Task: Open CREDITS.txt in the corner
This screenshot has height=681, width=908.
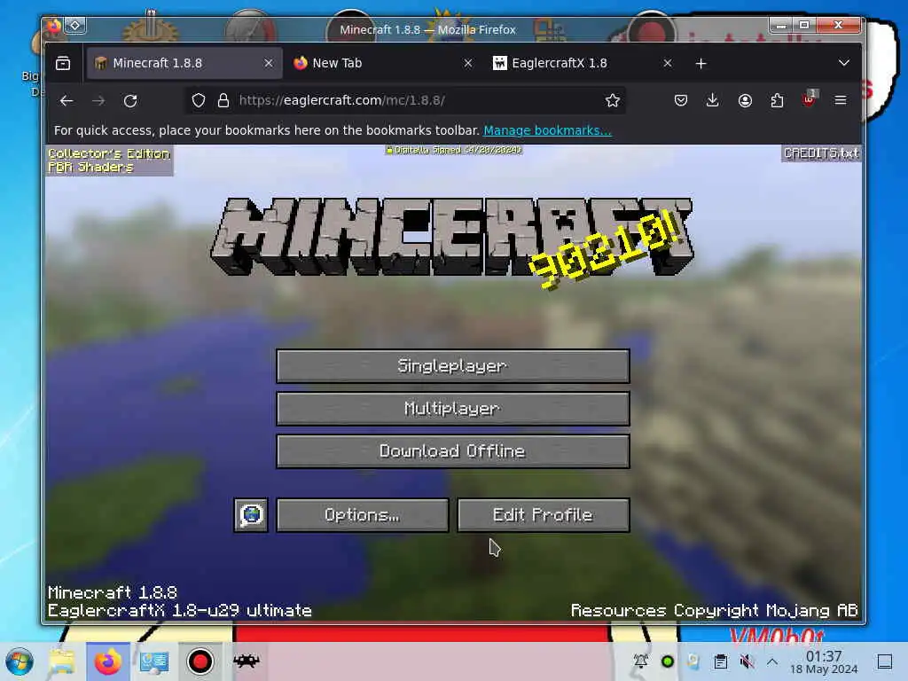Action: point(820,153)
